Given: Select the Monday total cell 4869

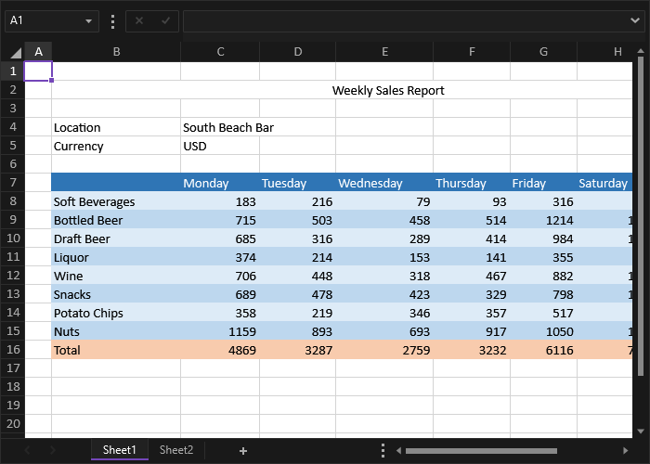Looking at the screenshot, I should pos(220,350).
